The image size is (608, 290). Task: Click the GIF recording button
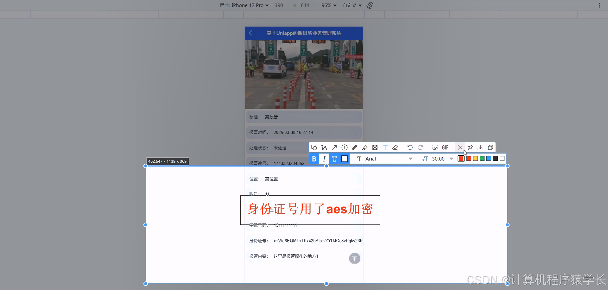[445, 147]
